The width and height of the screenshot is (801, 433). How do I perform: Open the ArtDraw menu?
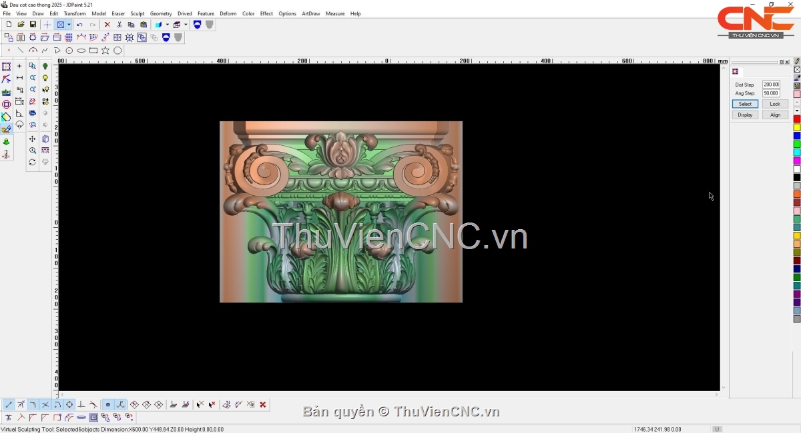pos(310,13)
